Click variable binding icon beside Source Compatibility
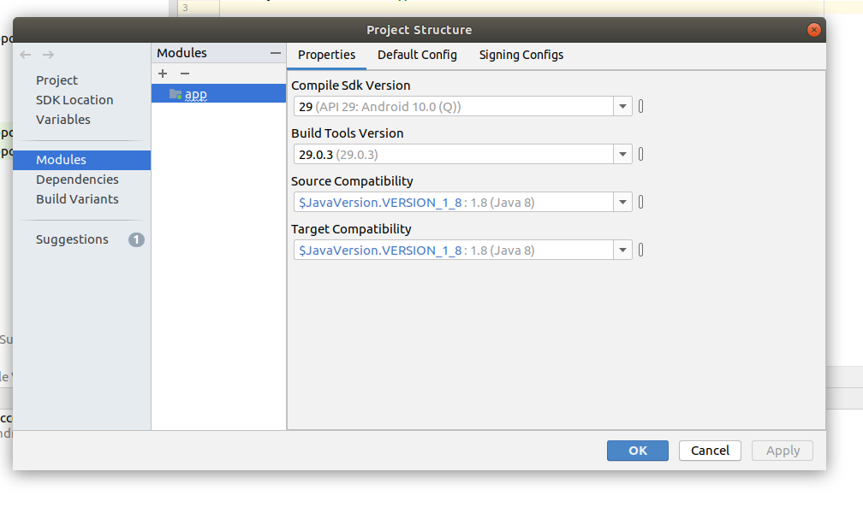Image resolution: width=863 pixels, height=513 pixels. coord(640,202)
